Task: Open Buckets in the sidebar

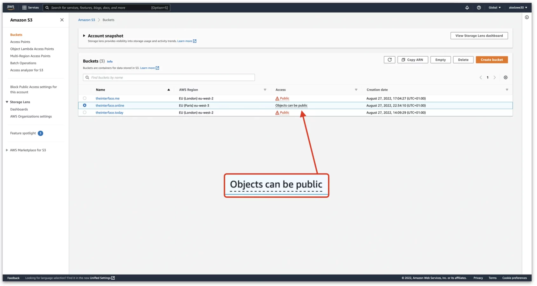Action: tap(16, 35)
